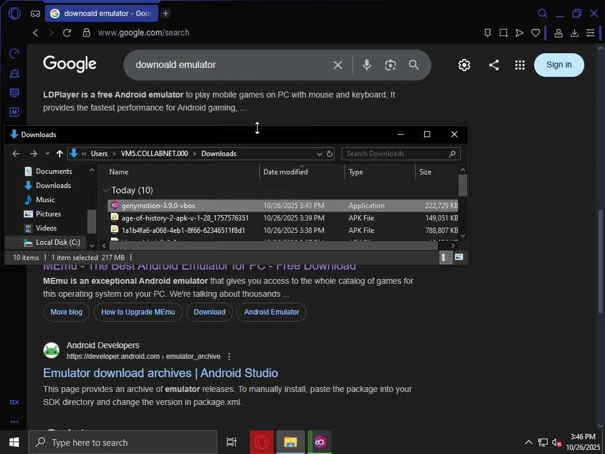Open the Windows Start menu
The width and height of the screenshot is (605, 454).
[x=14, y=442]
